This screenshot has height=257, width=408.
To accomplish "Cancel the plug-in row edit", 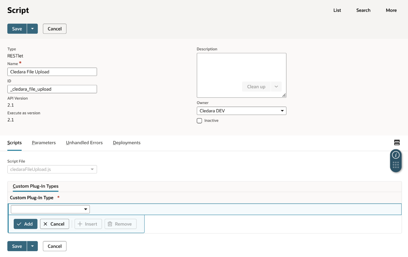I will tap(54, 224).
